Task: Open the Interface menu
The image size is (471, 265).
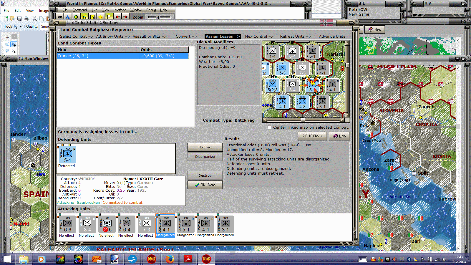Action: [120, 10]
